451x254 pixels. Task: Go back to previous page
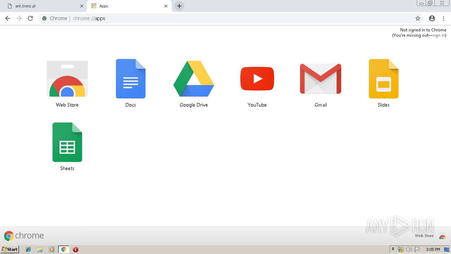[x=8, y=18]
